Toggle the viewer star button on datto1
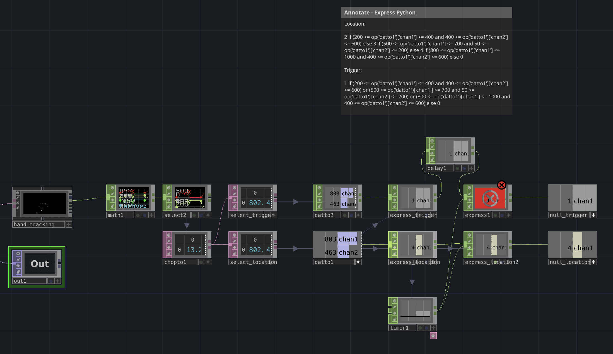 click(358, 262)
